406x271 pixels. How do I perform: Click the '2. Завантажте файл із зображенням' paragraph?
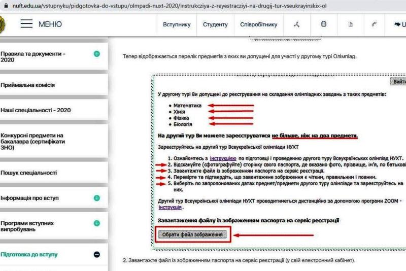point(239,260)
